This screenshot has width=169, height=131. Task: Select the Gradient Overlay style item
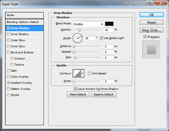click(x=21, y=83)
